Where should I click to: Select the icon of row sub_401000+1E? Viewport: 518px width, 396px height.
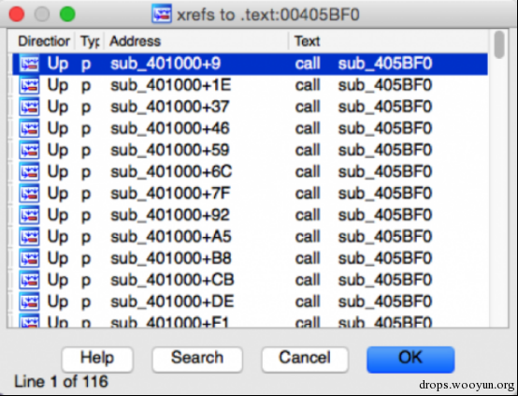click(x=29, y=85)
